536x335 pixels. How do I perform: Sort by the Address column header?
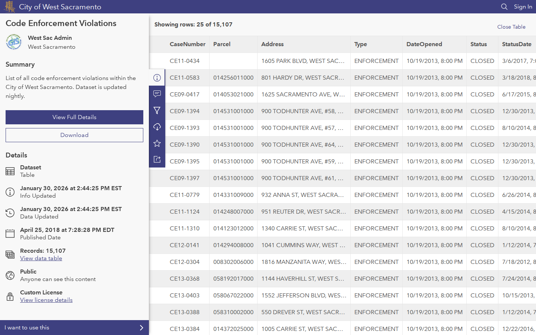(272, 44)
